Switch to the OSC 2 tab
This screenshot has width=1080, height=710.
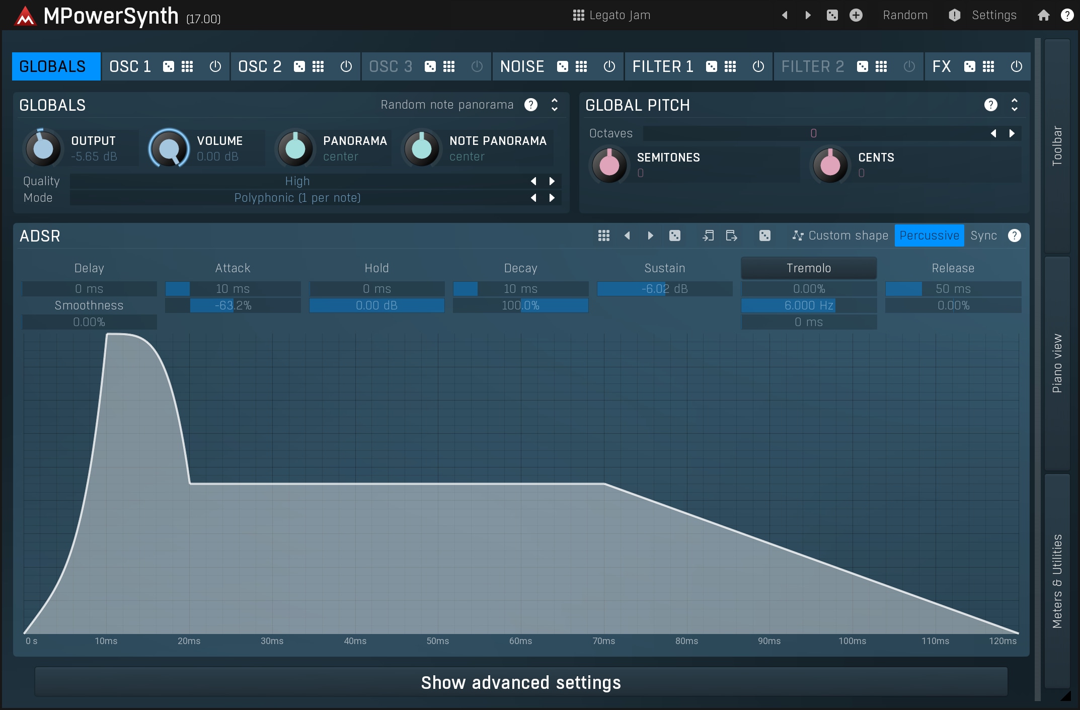pos(260,66)
